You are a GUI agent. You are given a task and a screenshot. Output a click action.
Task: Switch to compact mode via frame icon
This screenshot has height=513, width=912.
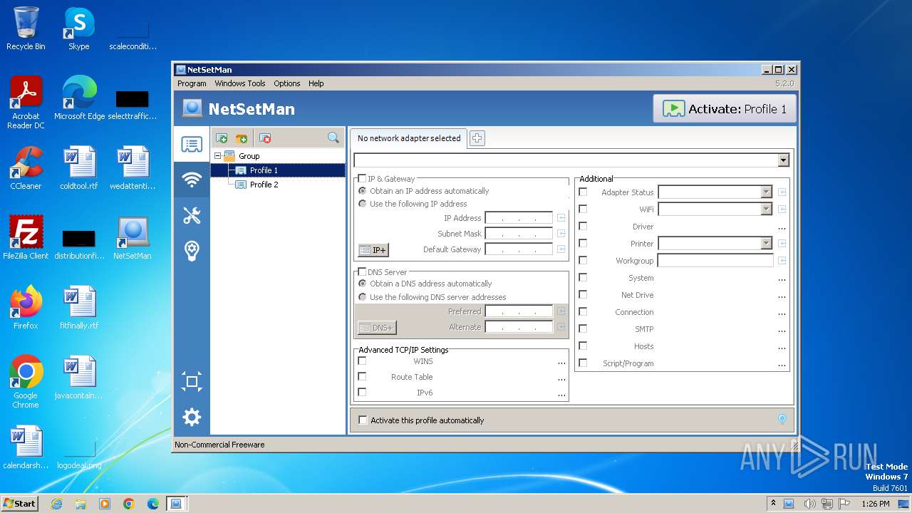pyautogui.click(x=192, y=381)
